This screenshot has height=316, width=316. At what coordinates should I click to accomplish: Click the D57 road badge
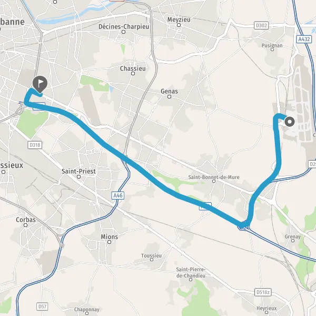42,307
